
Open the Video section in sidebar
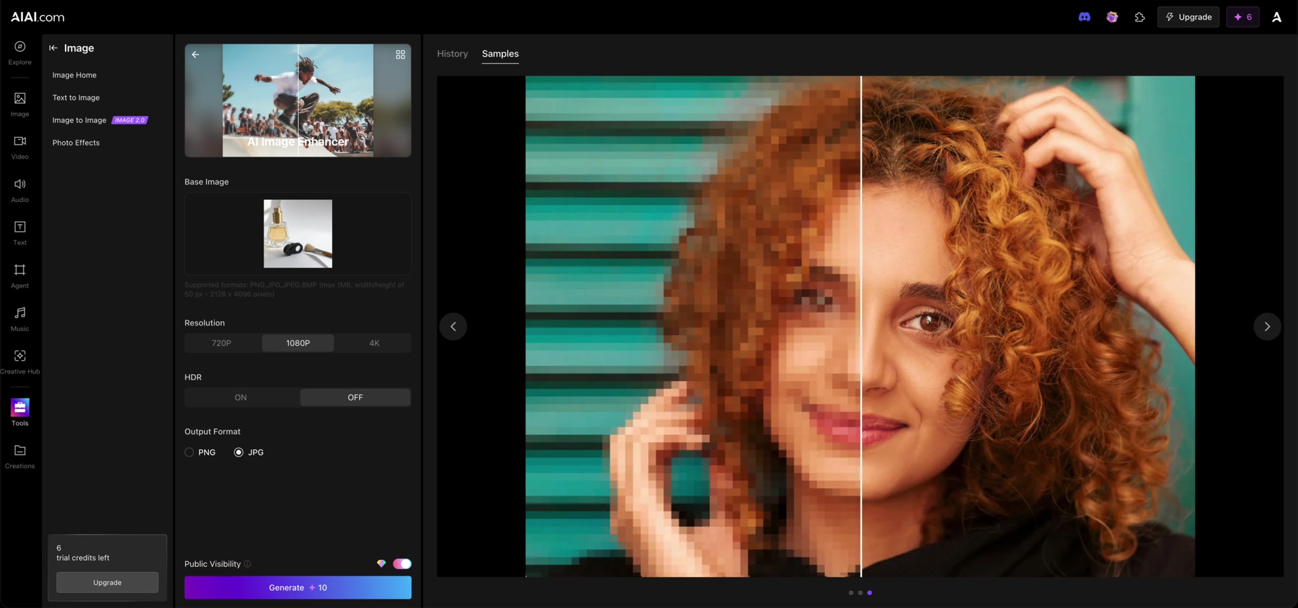(x=20, y=147)
